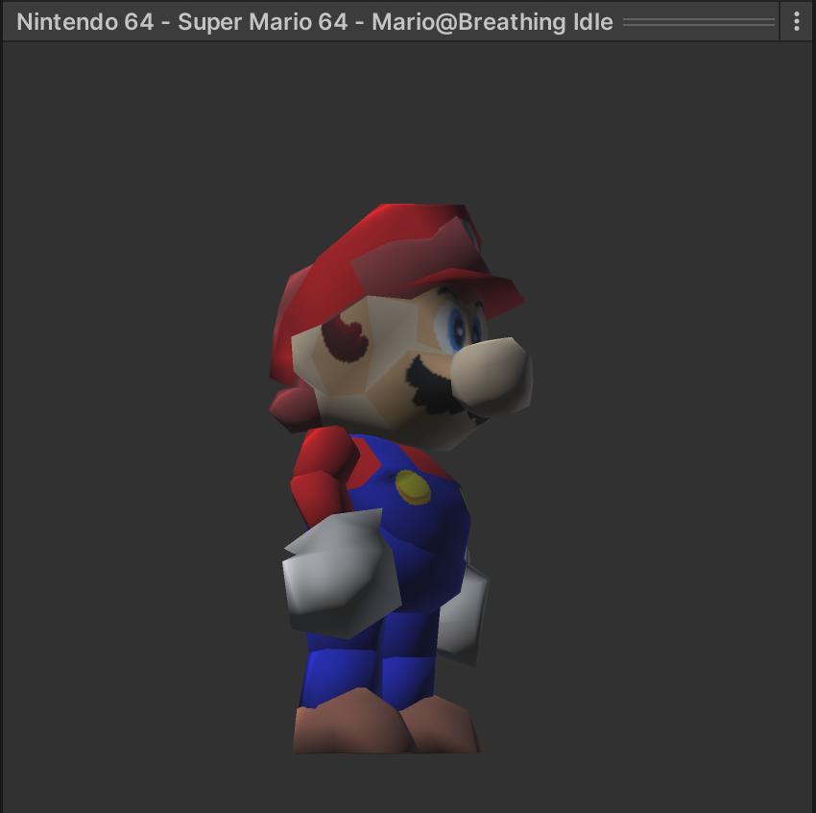
Task: Click the drag handle lines in header
Action: (698, 21)
